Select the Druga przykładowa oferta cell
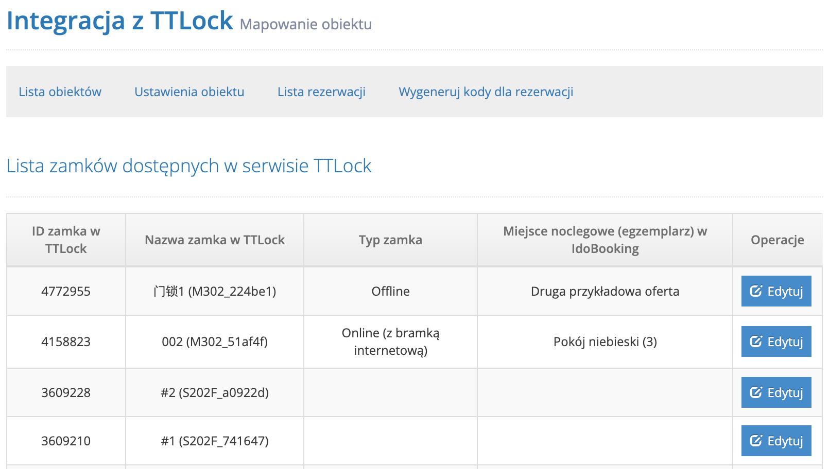Image resolution: width=829 pixels, height=469 pixels. (x=605, y=292)
